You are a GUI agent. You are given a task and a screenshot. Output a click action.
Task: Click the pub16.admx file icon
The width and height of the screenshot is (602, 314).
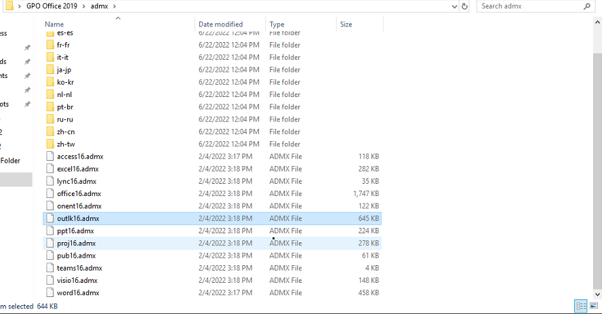(50, 255)
